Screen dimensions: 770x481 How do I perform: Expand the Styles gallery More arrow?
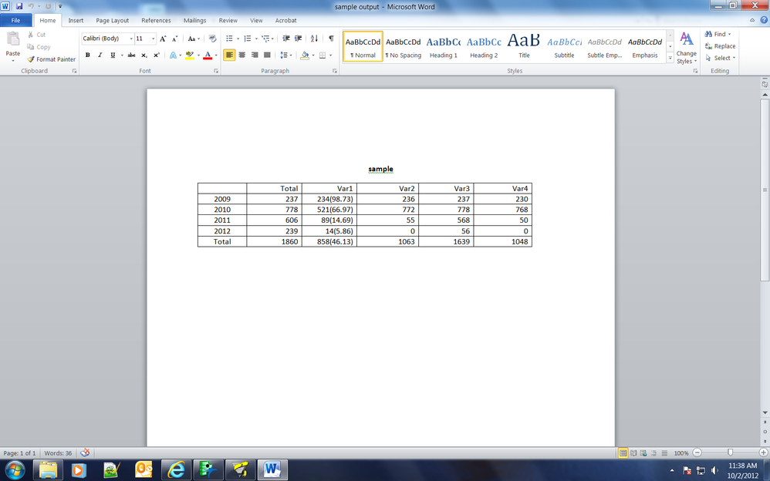(670, 58)
